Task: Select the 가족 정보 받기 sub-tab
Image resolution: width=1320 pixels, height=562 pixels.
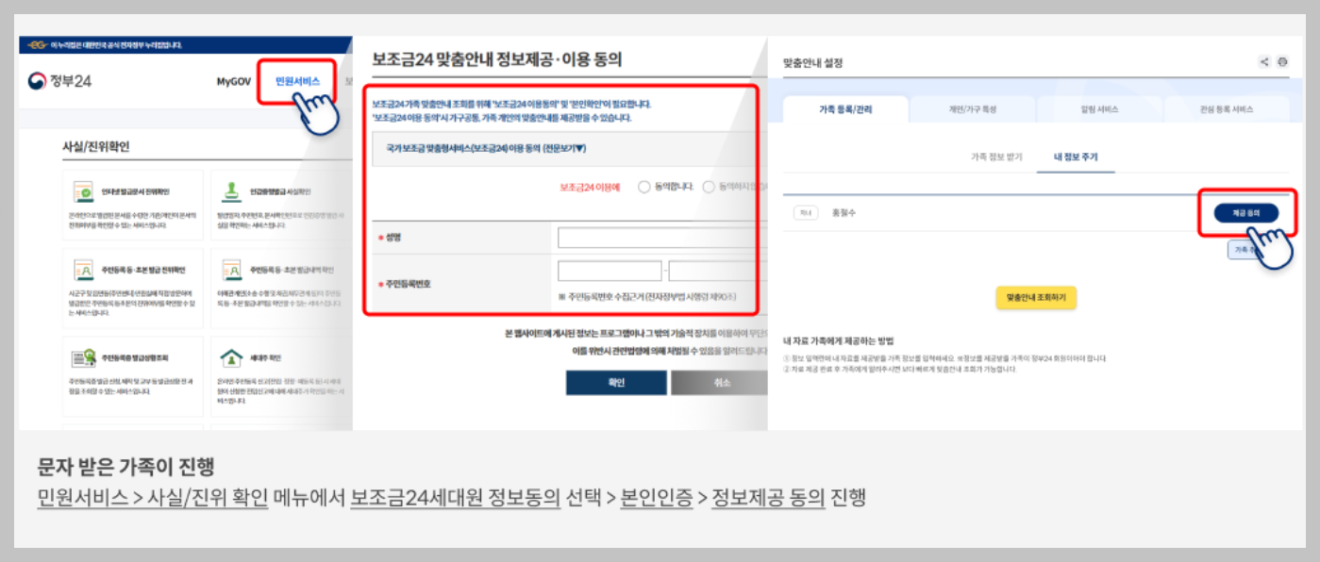Action: tap(995, 157)
